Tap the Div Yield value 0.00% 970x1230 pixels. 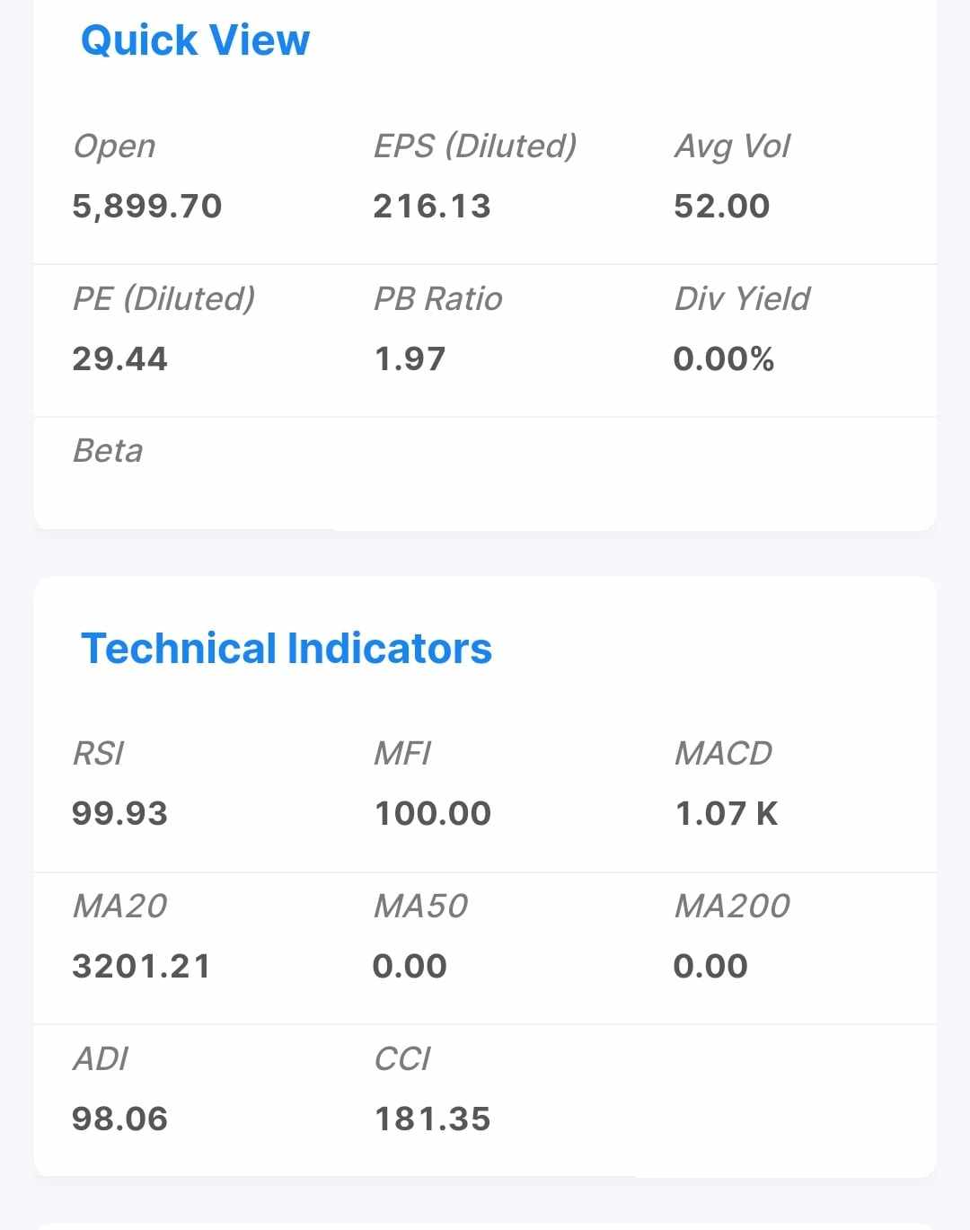[x=724, y=359]
